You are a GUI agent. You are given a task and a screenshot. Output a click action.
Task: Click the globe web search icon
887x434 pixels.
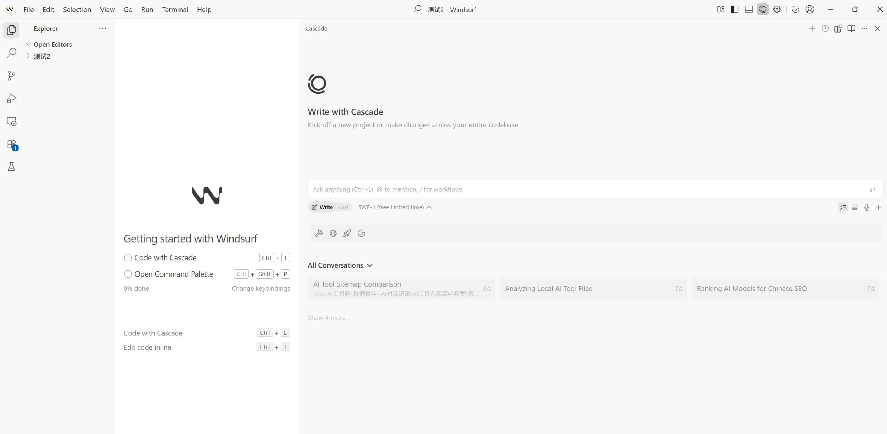(x=333, y=234)
